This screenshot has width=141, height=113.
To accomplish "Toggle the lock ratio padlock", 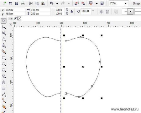I will pos(72,11).
